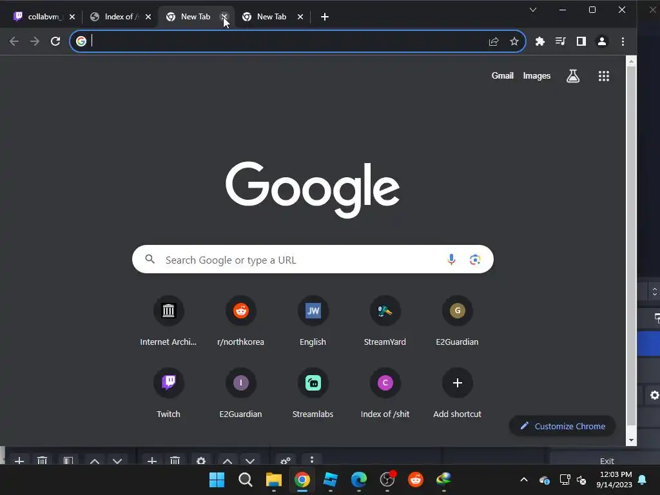Open the notifications bell icon

tap(643, 480)
